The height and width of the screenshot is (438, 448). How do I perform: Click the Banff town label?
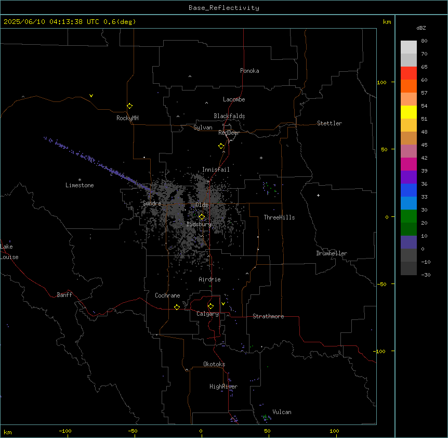(x=64, y=295)
